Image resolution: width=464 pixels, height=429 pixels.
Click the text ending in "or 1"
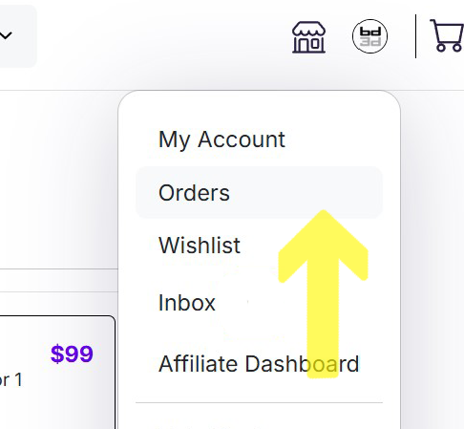click(x=11, y=380)
